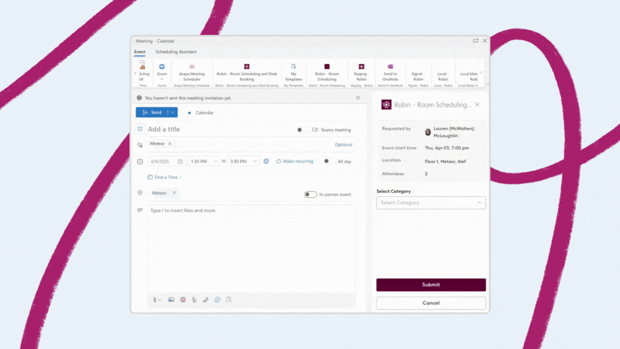Image resolution: width=620 pixels, height=349 pixels.
Task: Expand the attach file dropdown chevron
Action: click(x=159, y=300)
